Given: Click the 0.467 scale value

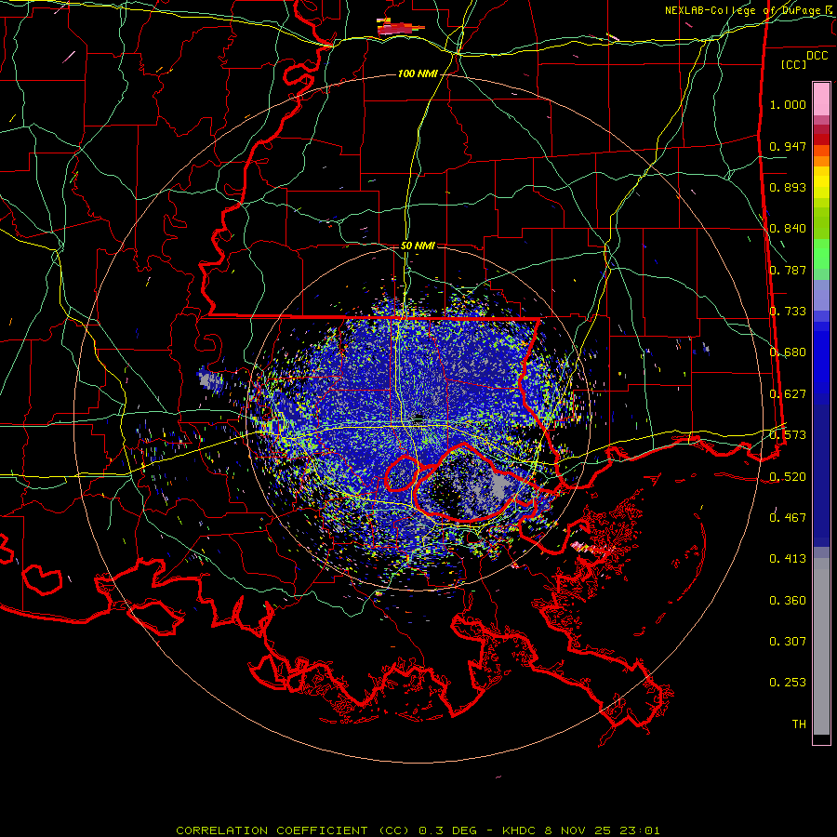Looking at the screenshot, I should (x=788, y=517).
